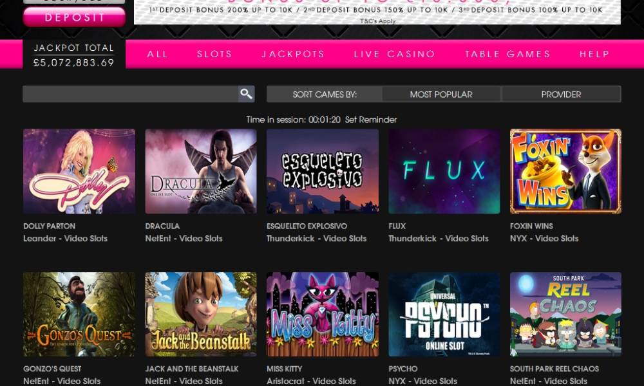The image size is (644, 386).
Task: Click the search magnifier icon
Action: [247, 94]
